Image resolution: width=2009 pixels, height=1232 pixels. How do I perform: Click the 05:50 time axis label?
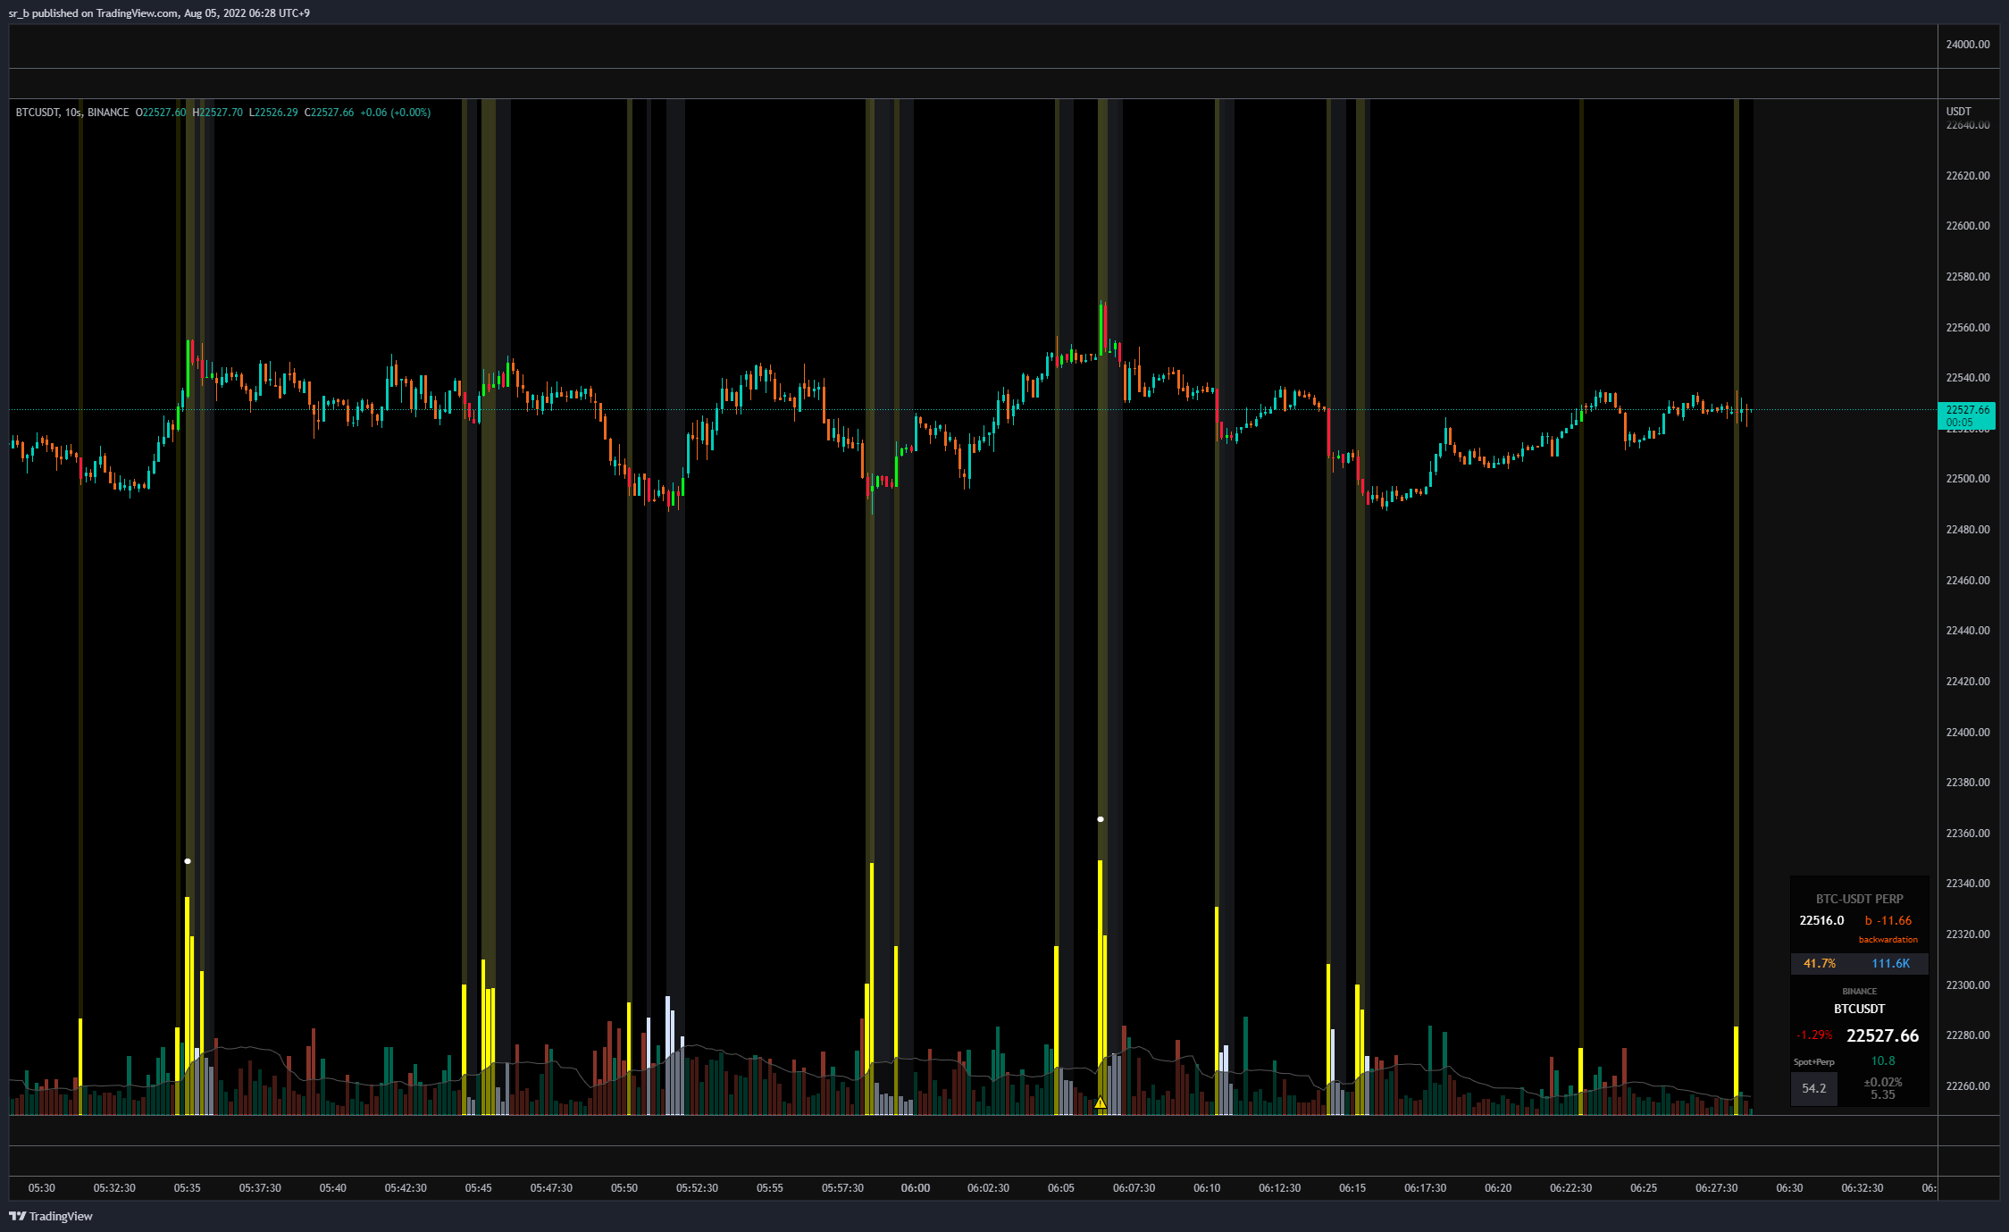pos(624,1188)
